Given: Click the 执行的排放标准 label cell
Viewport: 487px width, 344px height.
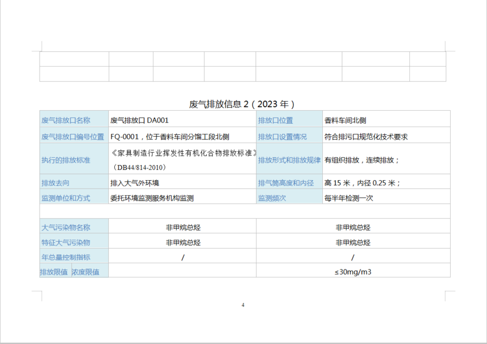Looking at the screenshot, I should (x=66, y=160).
